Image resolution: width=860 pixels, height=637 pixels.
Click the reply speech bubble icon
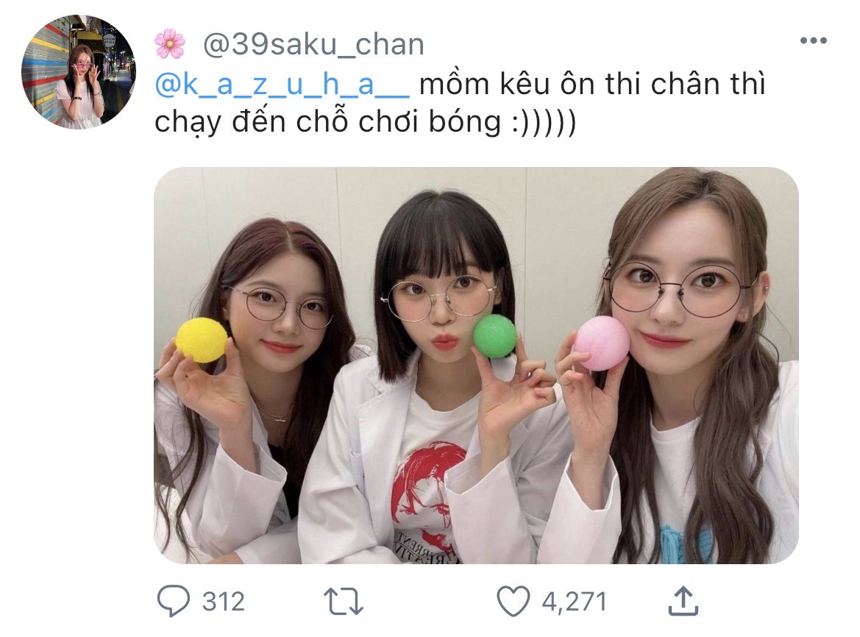(x=174, y=601)
